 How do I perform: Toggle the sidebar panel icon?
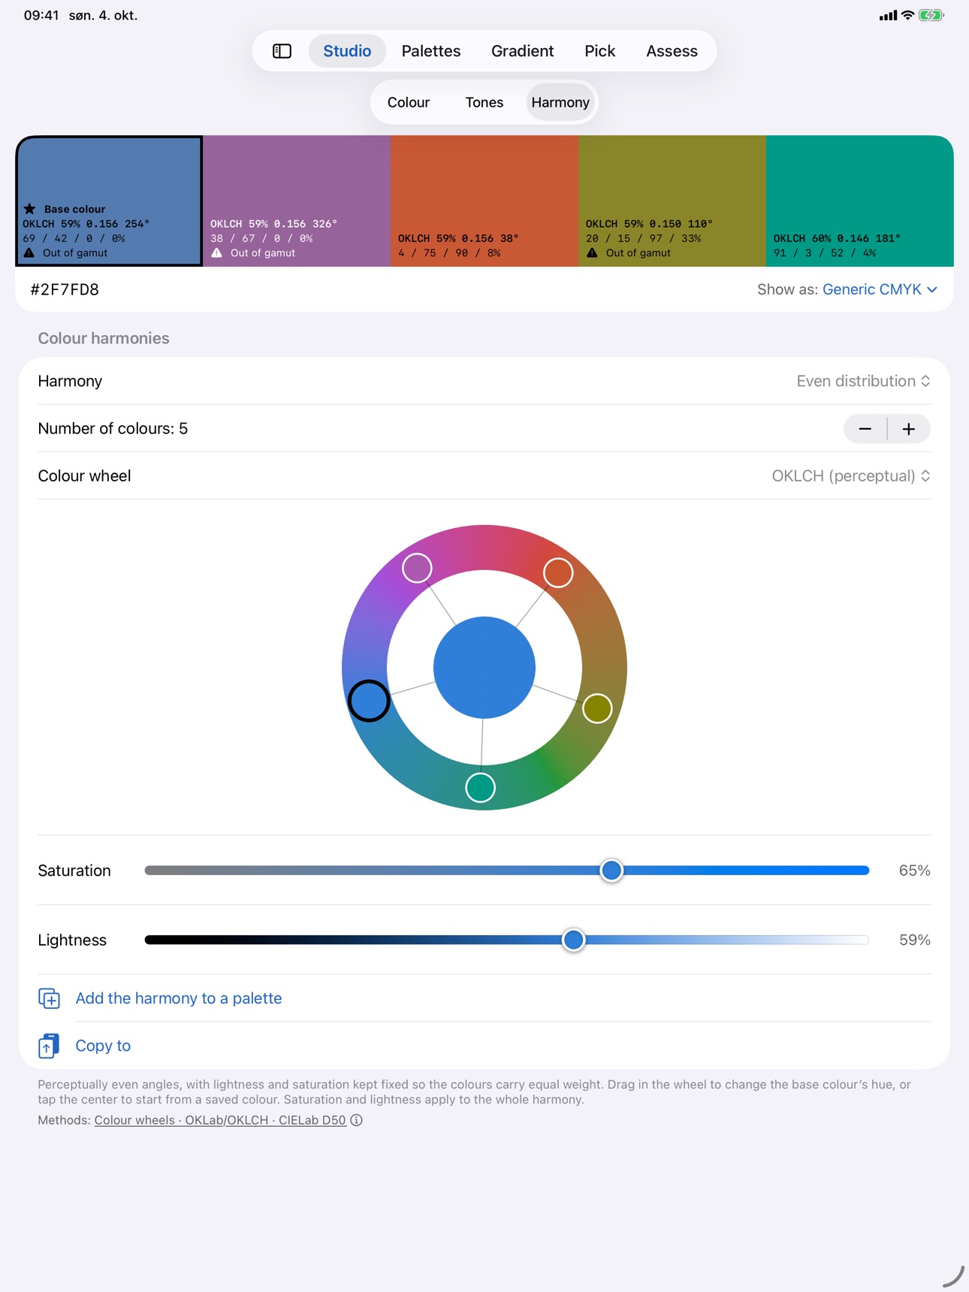282,51
